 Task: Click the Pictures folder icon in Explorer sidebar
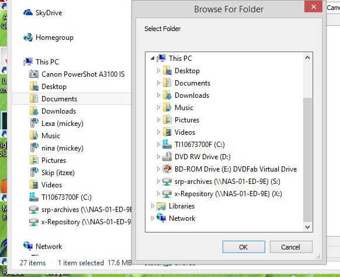[34, 160]
